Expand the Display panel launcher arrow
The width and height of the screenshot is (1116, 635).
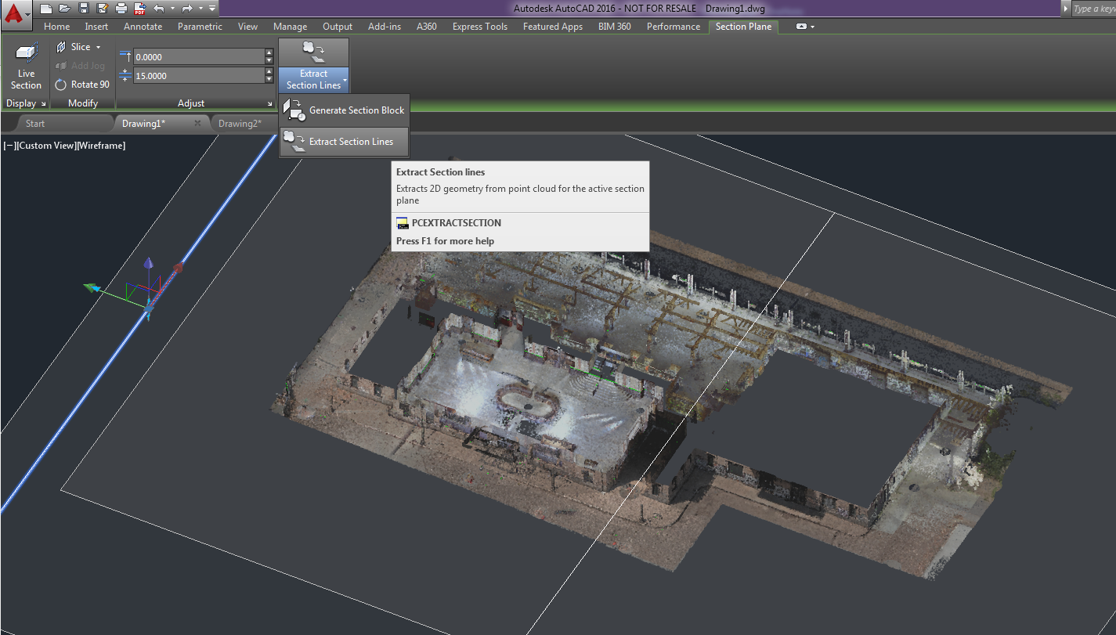click(x=43, y=104)
